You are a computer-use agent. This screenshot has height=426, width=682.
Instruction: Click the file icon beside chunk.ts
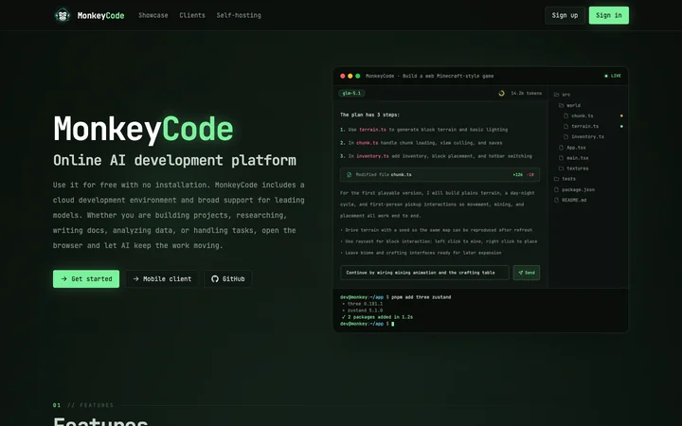pyautogui.click(x=565, y=115)
